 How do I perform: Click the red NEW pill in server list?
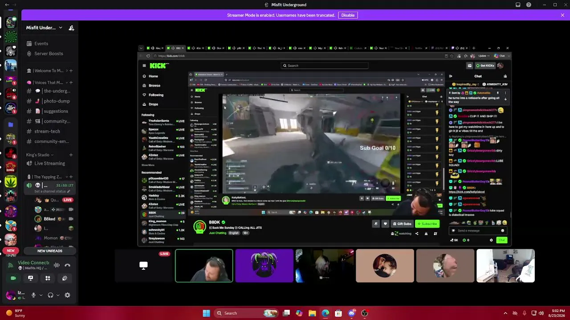tap(11, 251)
